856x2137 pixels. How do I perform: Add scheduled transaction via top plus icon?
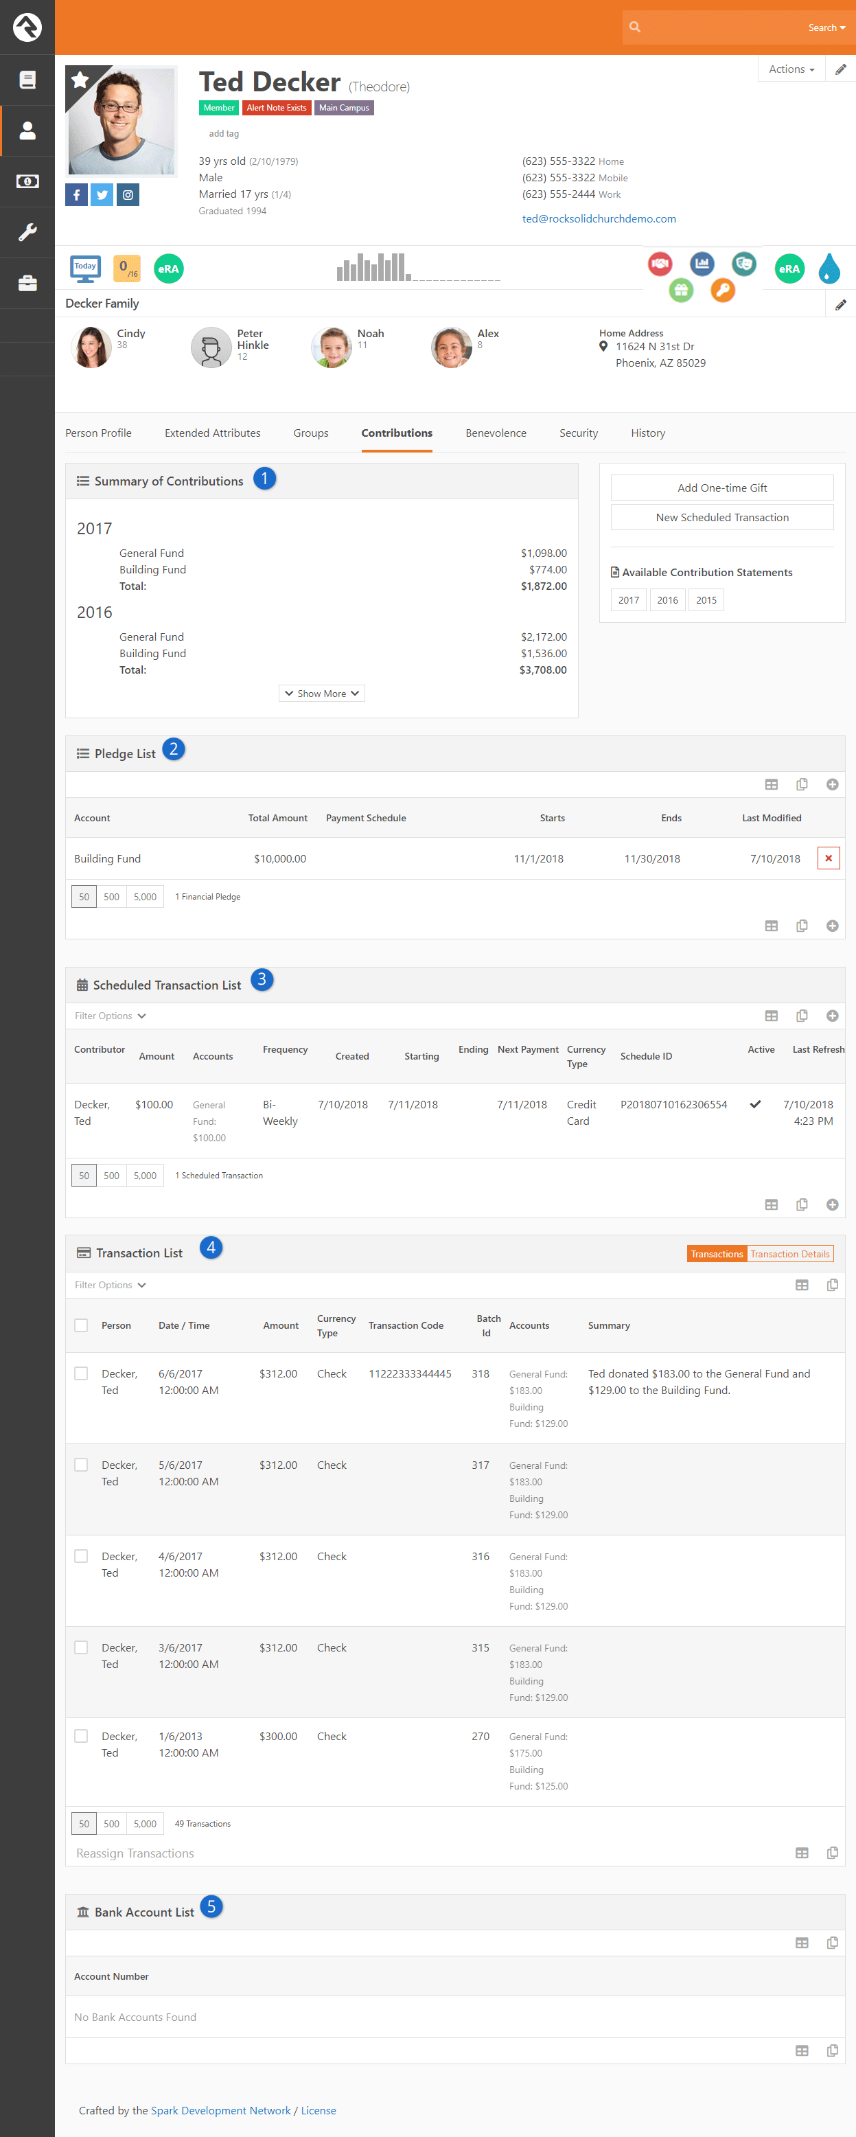832,1016
